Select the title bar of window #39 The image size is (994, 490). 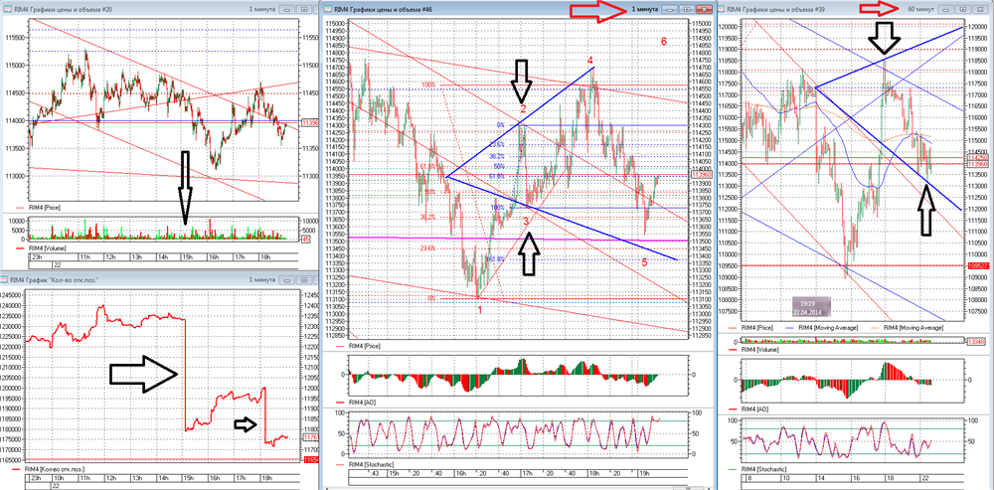(855, 10)
